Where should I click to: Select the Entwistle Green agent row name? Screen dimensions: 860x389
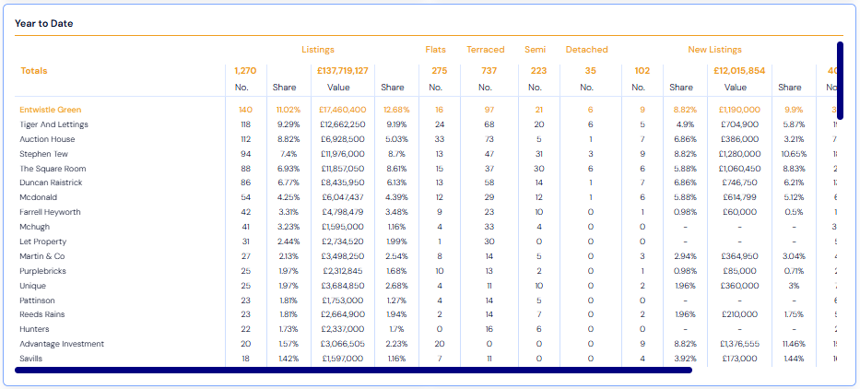(x=50, y=110)
